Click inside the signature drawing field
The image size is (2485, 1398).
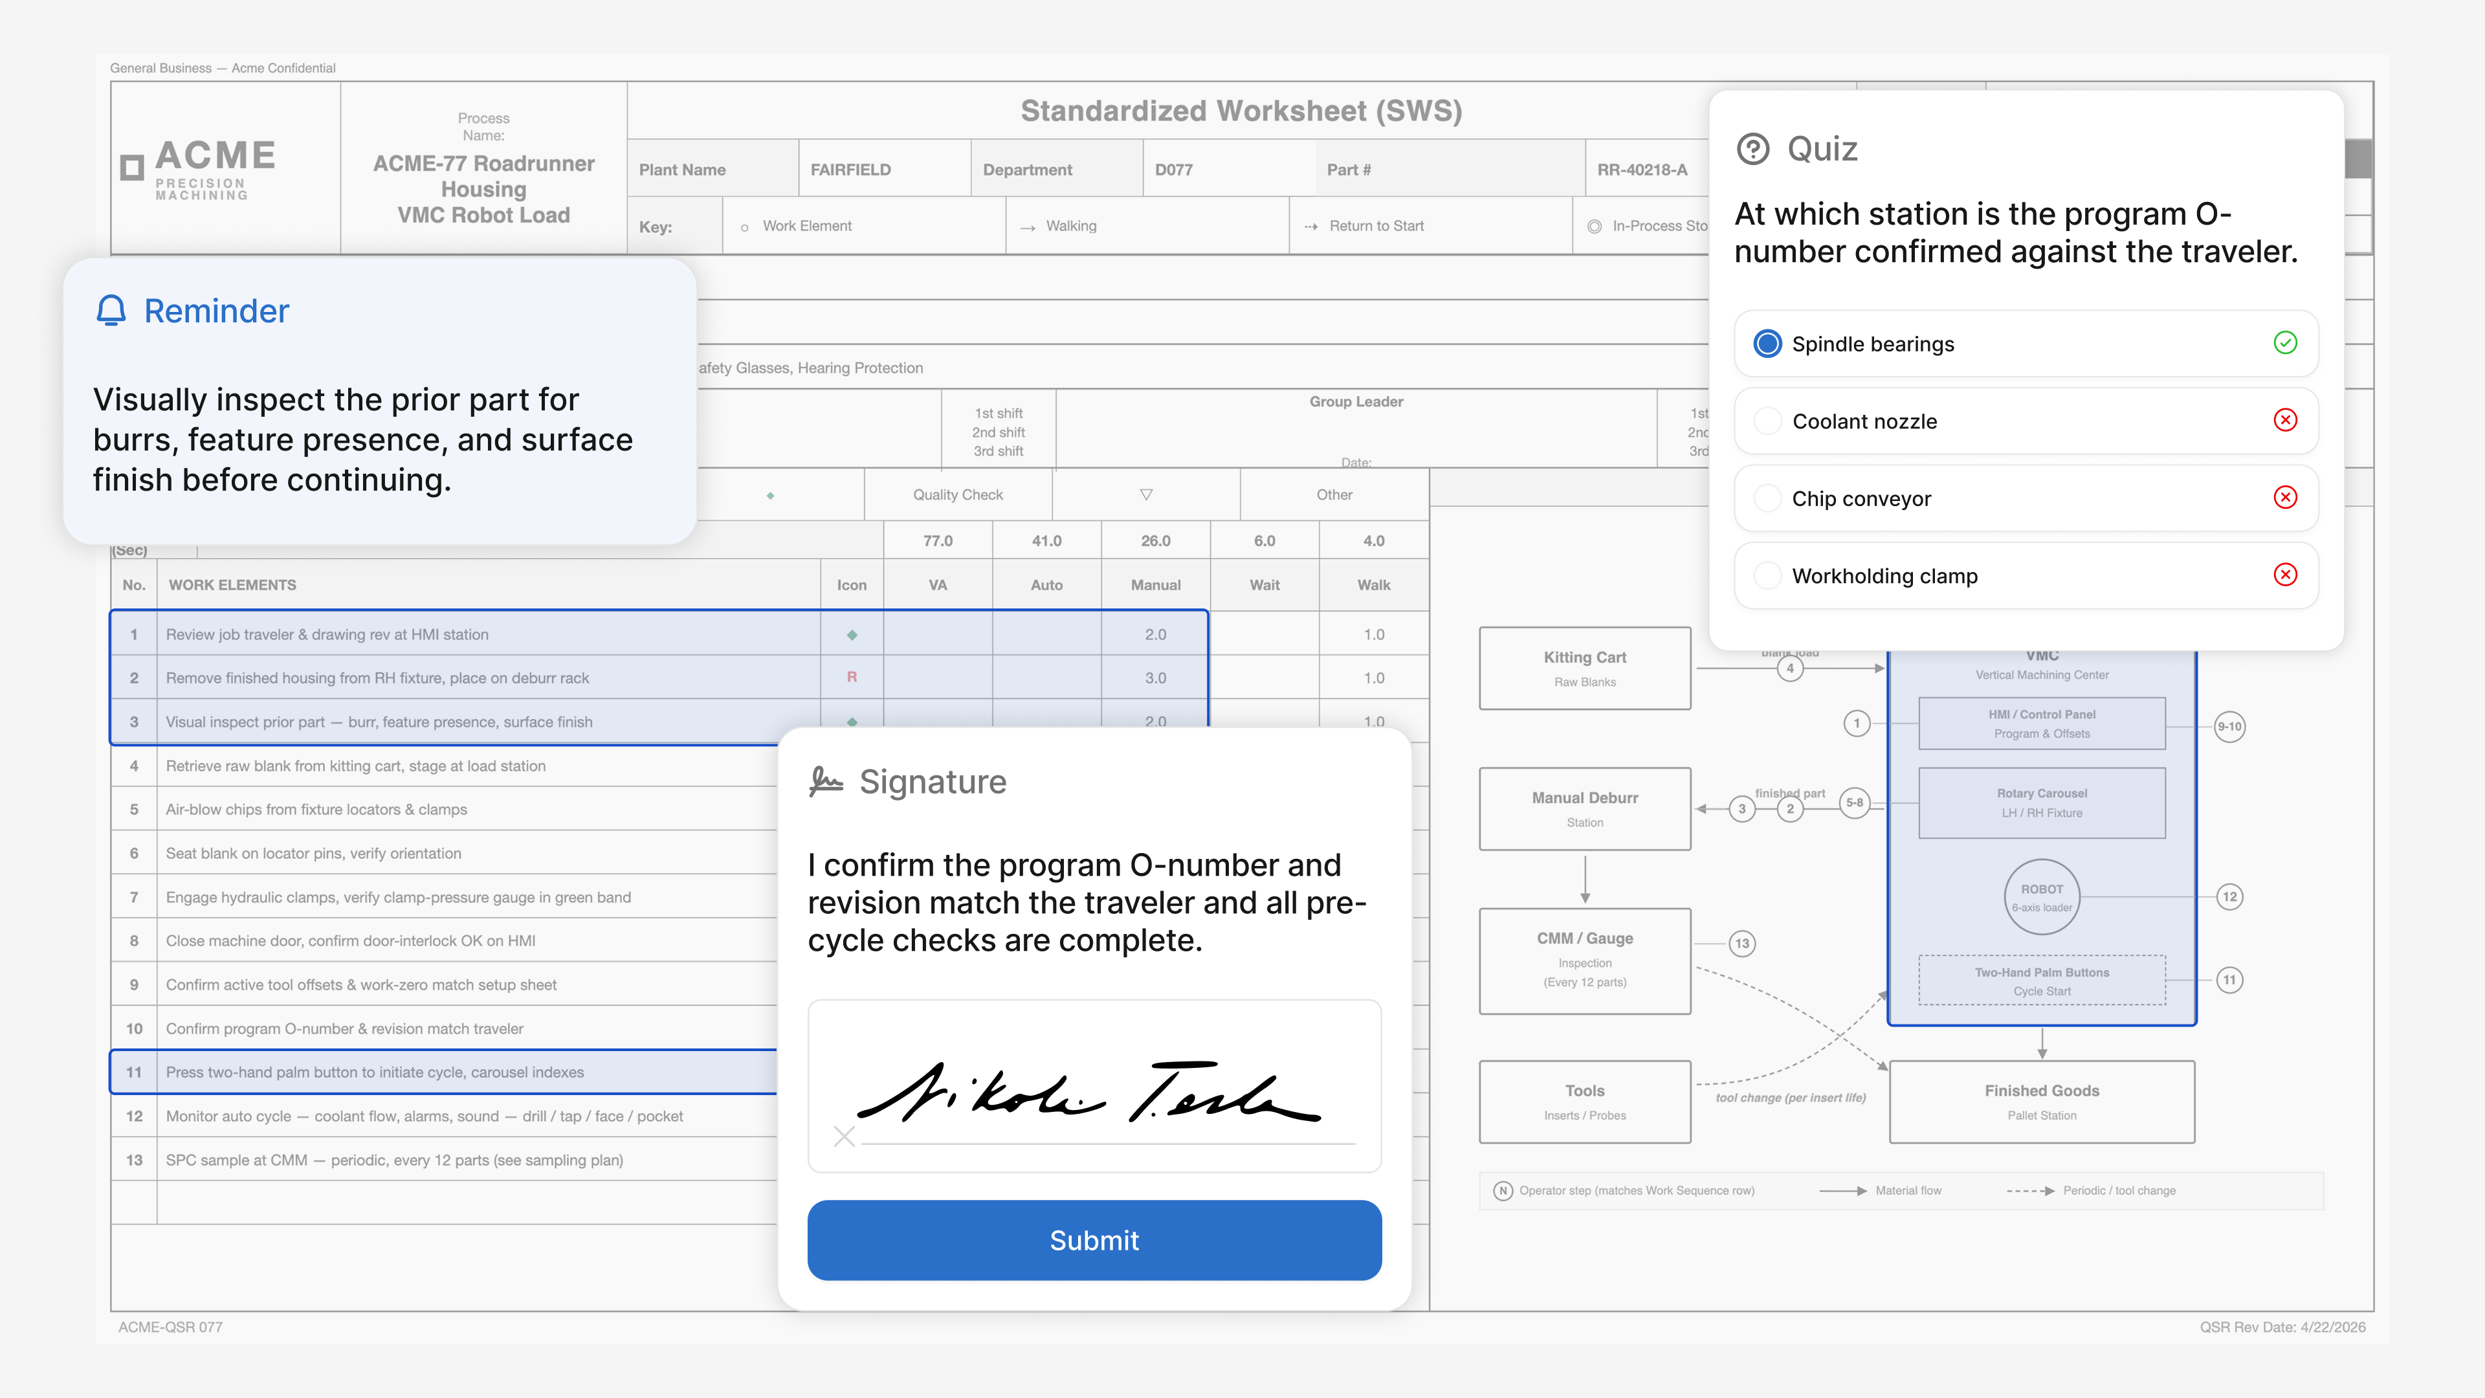pyautogui.click(x=1094, y=1085)
